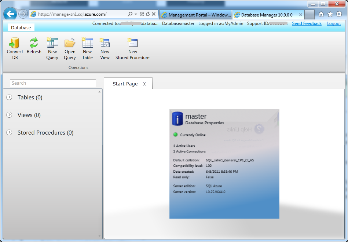Close the Database Manager browser tab
Image resolution: width=348 pixels, height=242 pixels.
[300, 15]
